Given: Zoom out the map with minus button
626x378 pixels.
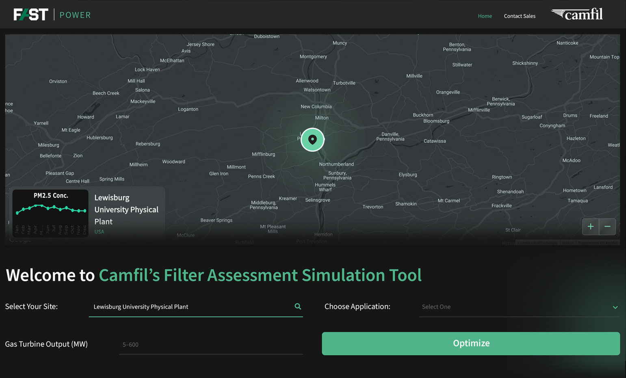Looking at the screenshot, I should [607, 227].
